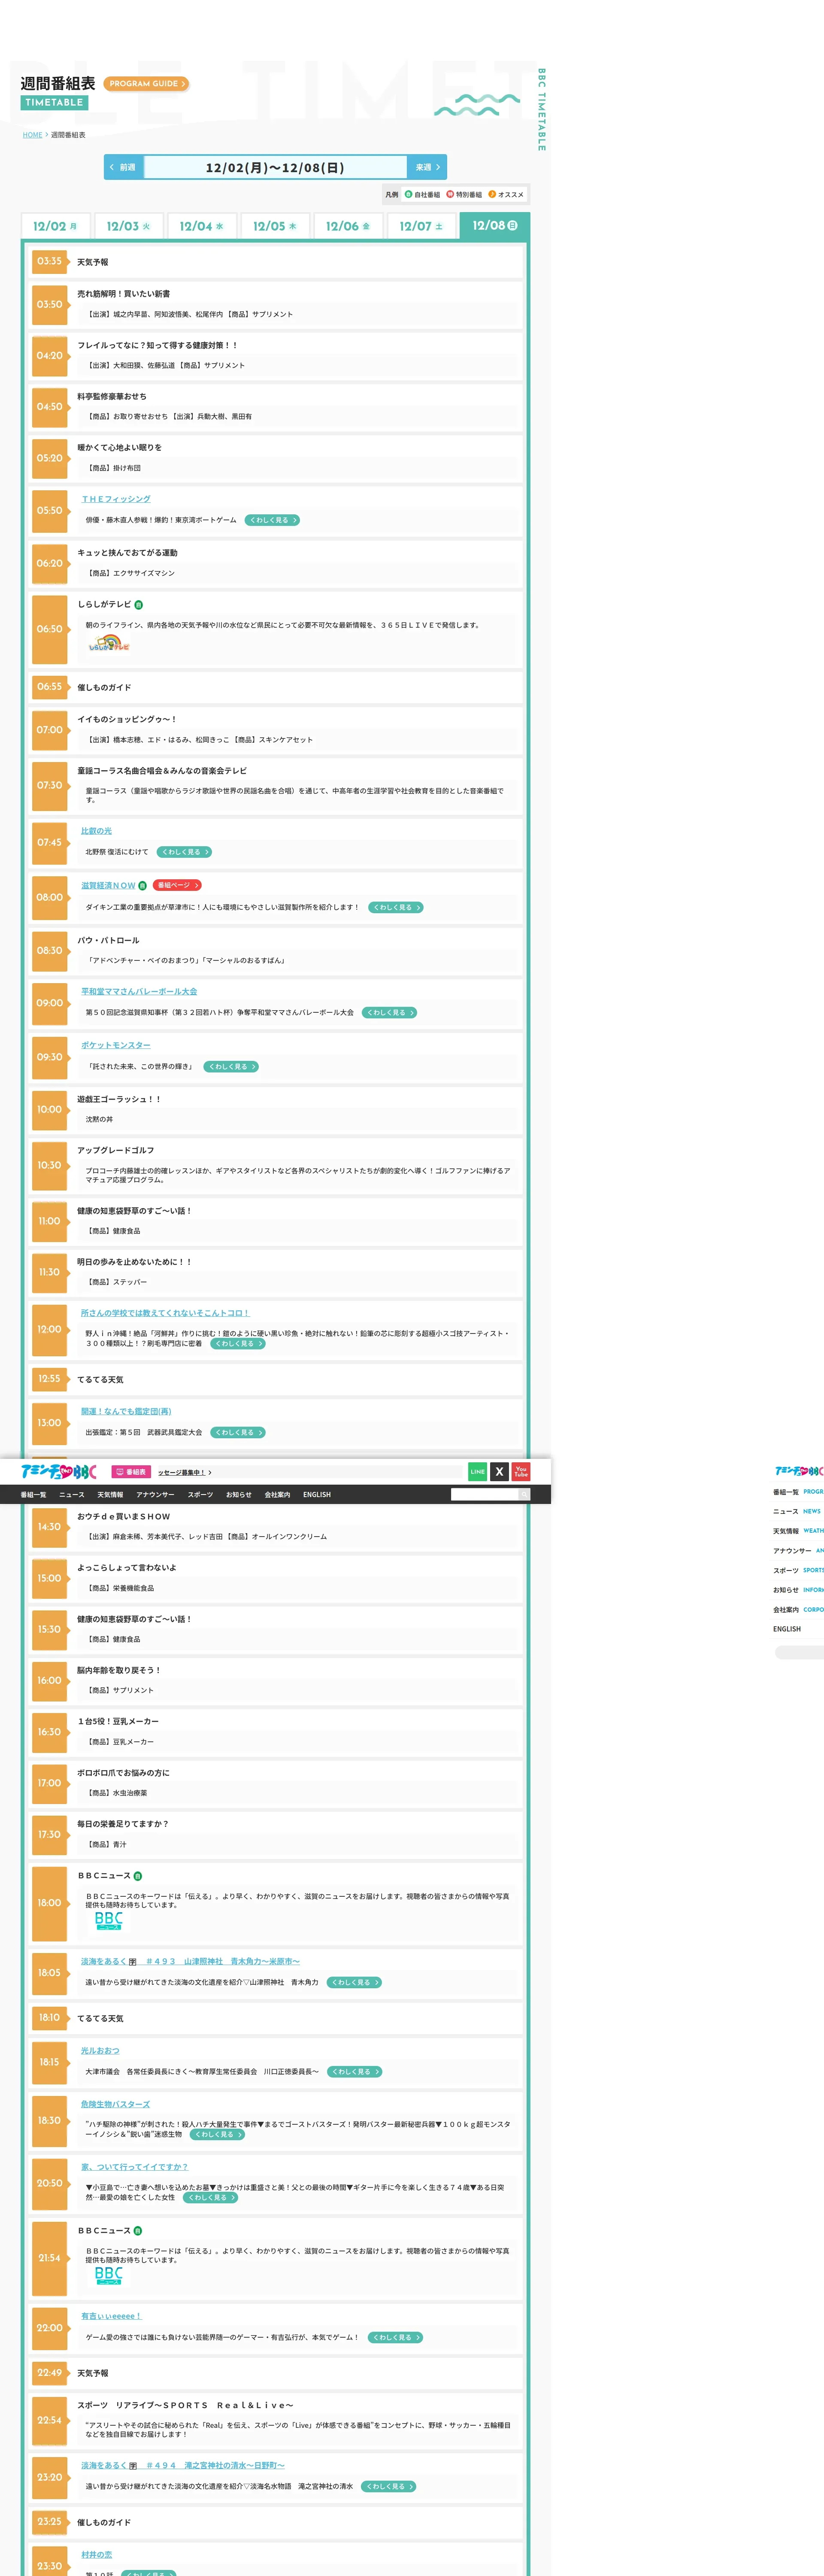824x2576 pixels.
Task: Go to previous week 前週
Action: (x=124, y=167)
